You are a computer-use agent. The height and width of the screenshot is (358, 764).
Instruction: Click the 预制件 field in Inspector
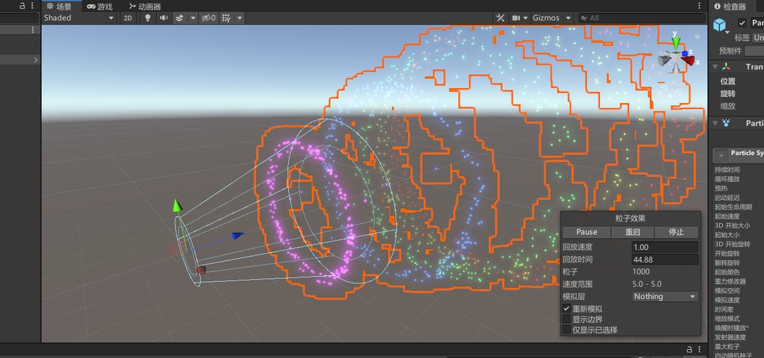(754, 51)
